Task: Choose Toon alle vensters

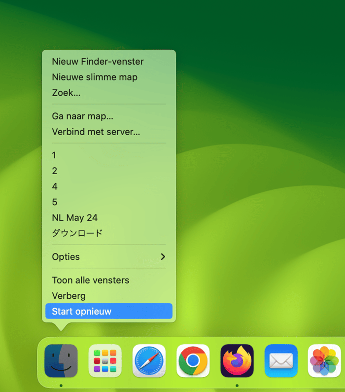Action: tap(109, 280)
